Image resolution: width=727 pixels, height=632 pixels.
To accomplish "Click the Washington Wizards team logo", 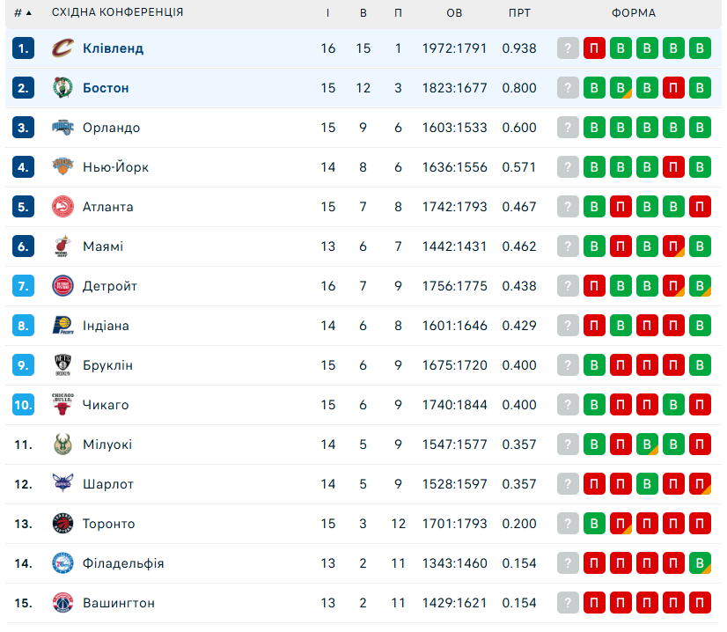I will [x=62, y=603].
